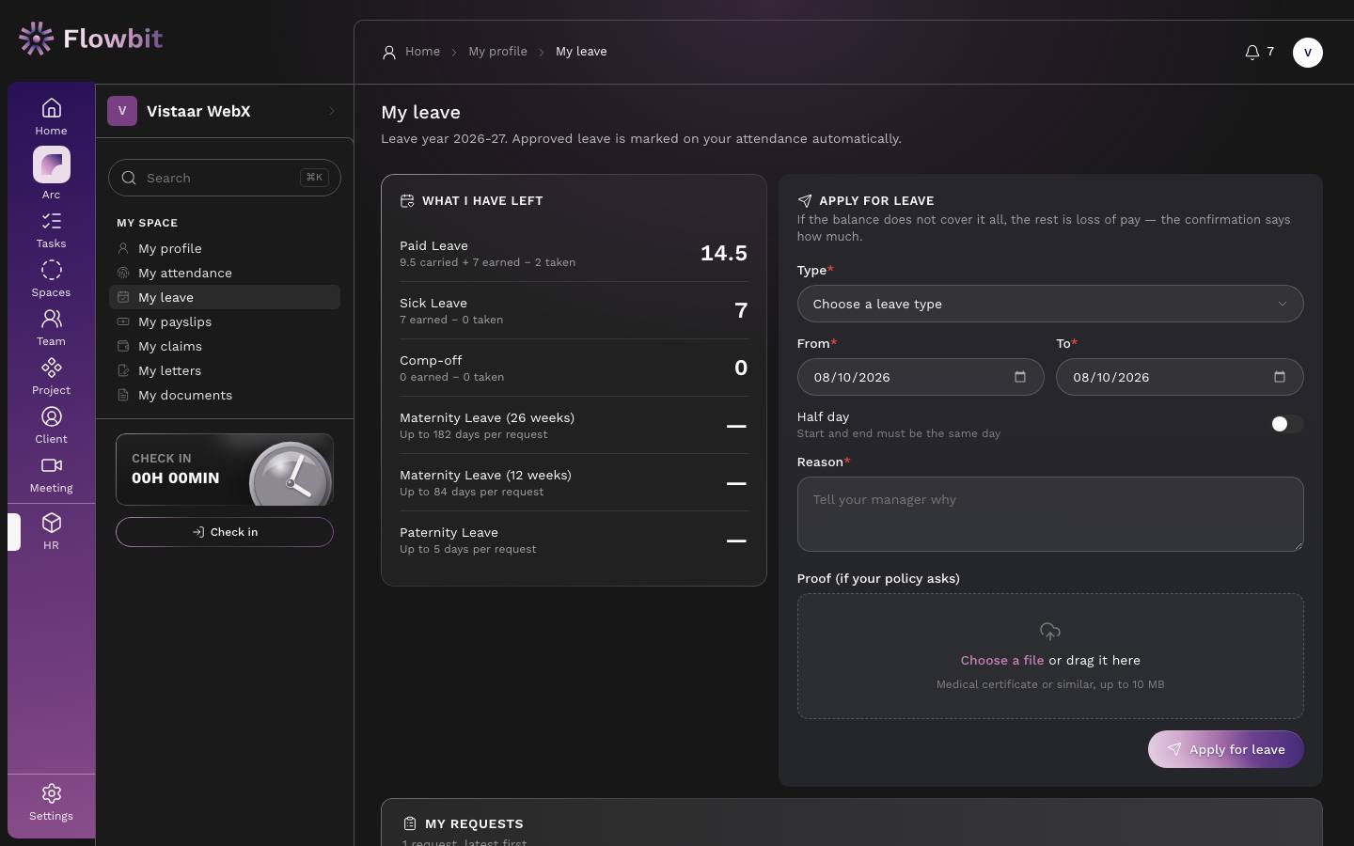Submit with Apply for leave button
Screen dimensions: 1354x846
pos(1225,749)
